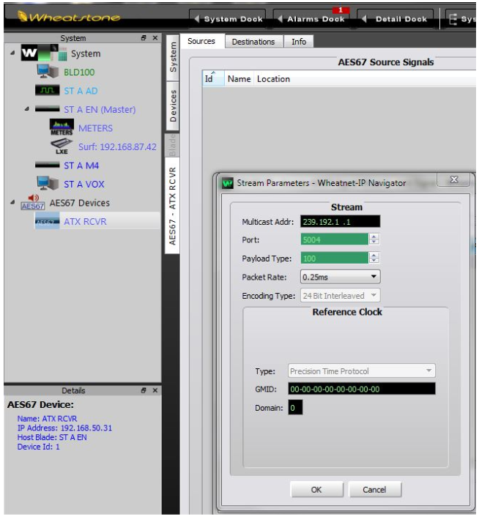Click the Stream Parameters dialog window icon

[x=228, y=183]
